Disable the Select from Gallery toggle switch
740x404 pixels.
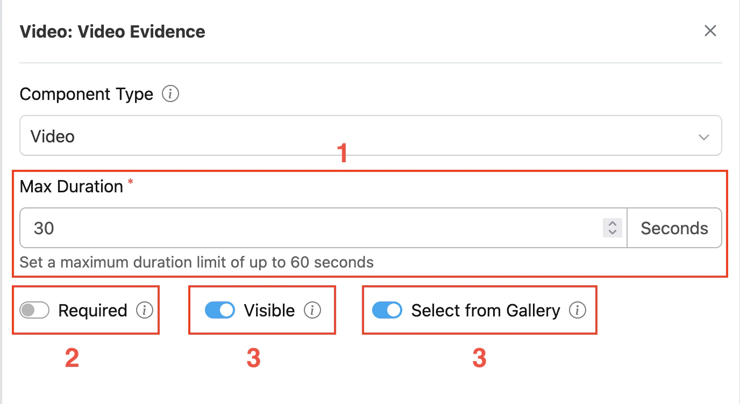click(387, 311)
